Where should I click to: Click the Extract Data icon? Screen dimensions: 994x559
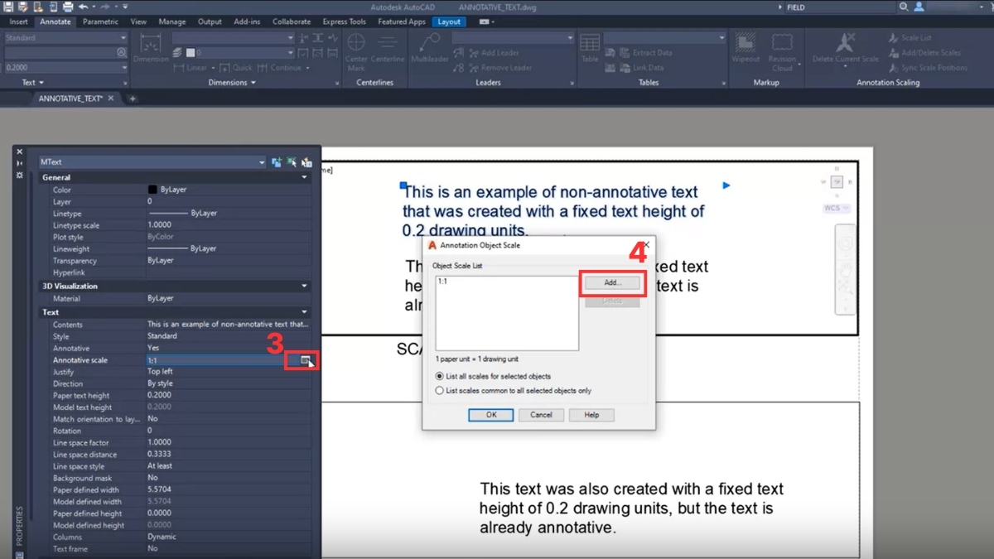624,52
